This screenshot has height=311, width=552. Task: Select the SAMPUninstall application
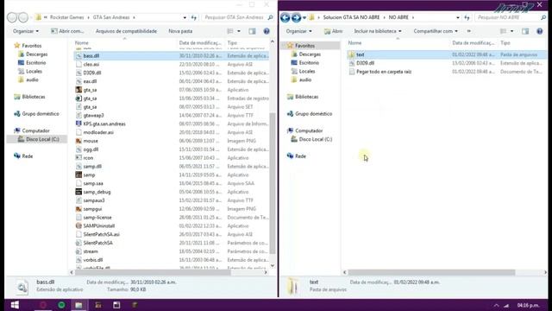point(99,225)
